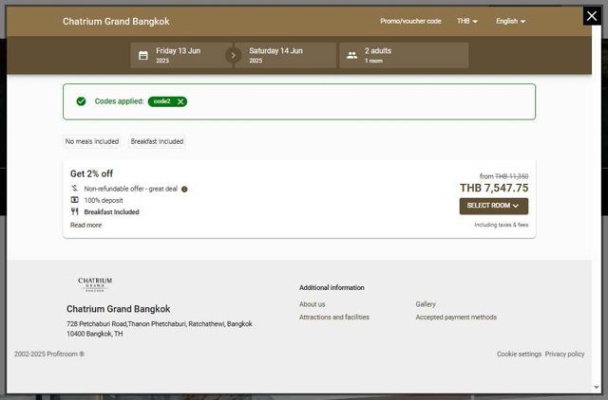Click the arrow between the dates
This screenshot has height=400, width=608.
[x=233, y=55]
